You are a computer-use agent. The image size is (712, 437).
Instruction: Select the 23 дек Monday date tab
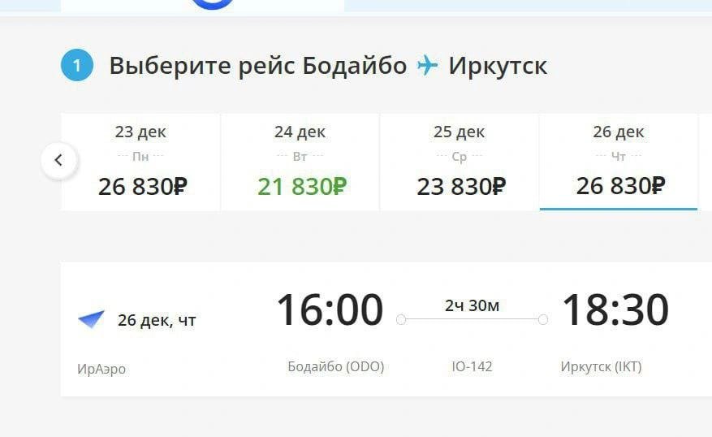(x=140, y=162)
